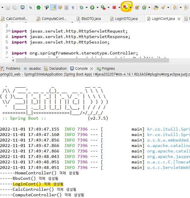Click the Relaunch (stop and run) icon
190x198 pixels.
pyautogui.click(x=125, y=7)
